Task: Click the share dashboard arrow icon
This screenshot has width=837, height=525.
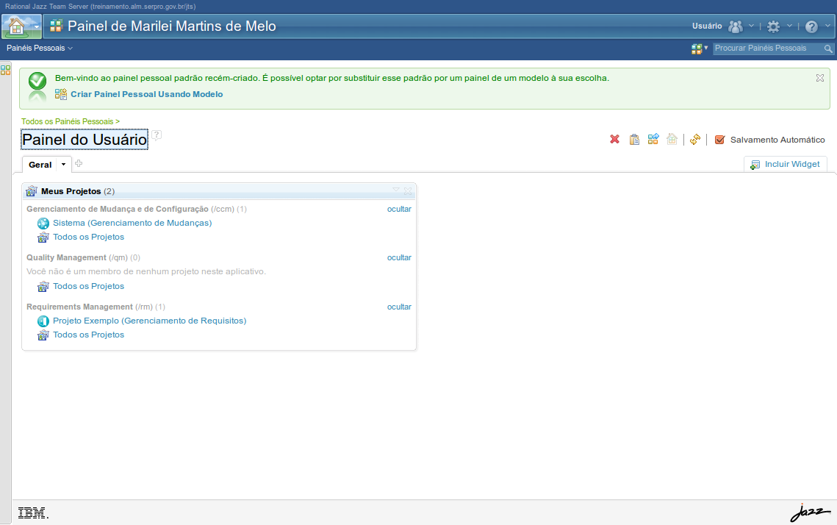Action: click(653, 140)
